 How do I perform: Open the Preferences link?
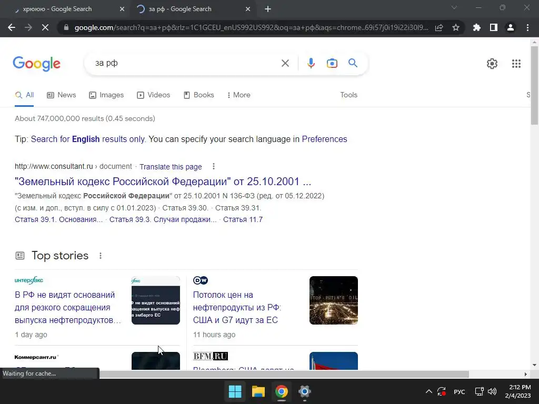[324, 139]
